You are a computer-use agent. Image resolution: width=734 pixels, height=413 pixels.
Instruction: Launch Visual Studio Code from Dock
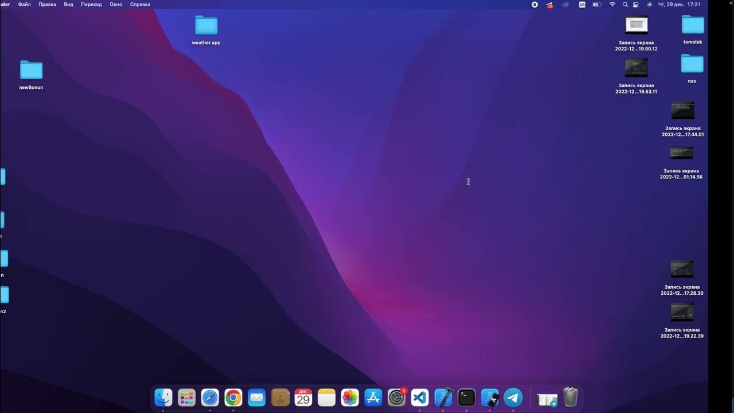pos(420,397)
